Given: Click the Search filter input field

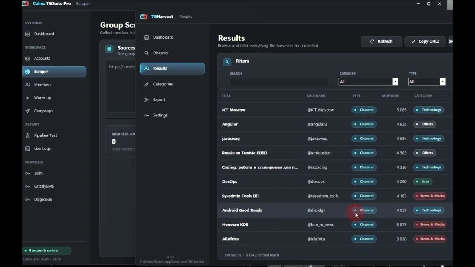Looking at the screenshot, I should [279, 82].
